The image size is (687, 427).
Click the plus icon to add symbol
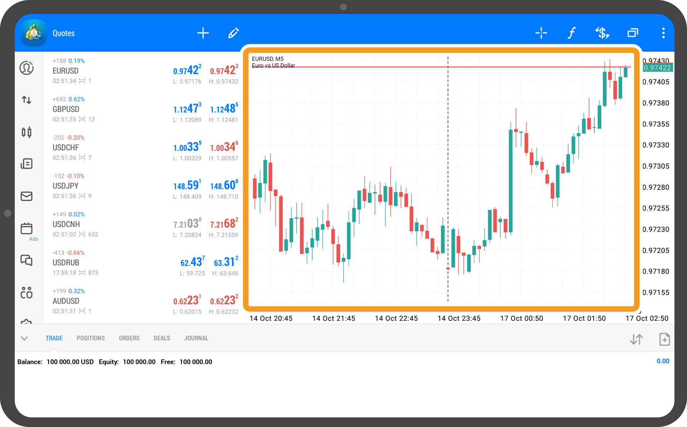pyautogui.click(x=203, y=33)
